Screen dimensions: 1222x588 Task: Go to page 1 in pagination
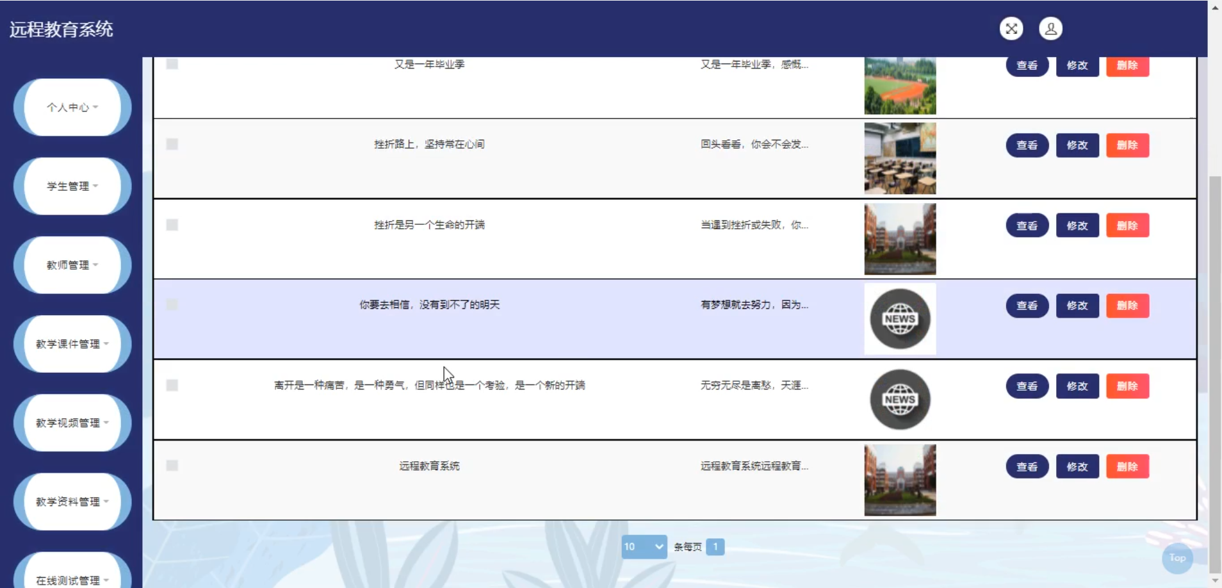pos(715,546)
